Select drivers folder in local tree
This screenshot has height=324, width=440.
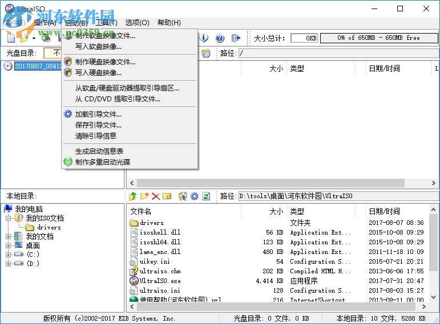tap(49, 227)
